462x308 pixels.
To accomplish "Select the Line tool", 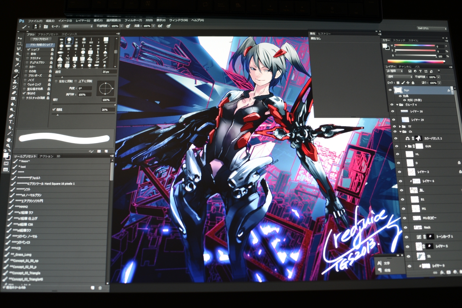I will [9, 134].
